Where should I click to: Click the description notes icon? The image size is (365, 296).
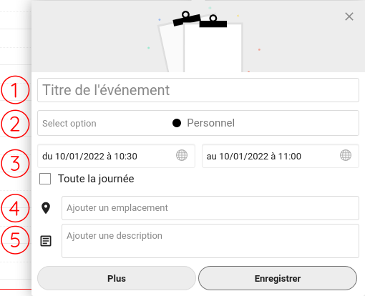click(x=46, y=241)
